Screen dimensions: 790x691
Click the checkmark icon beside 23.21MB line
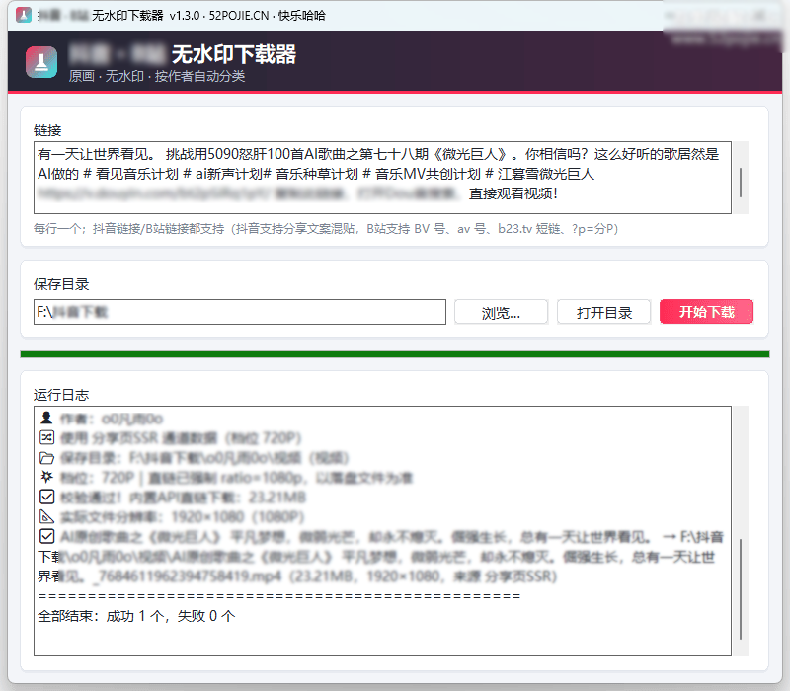point(46,497)
